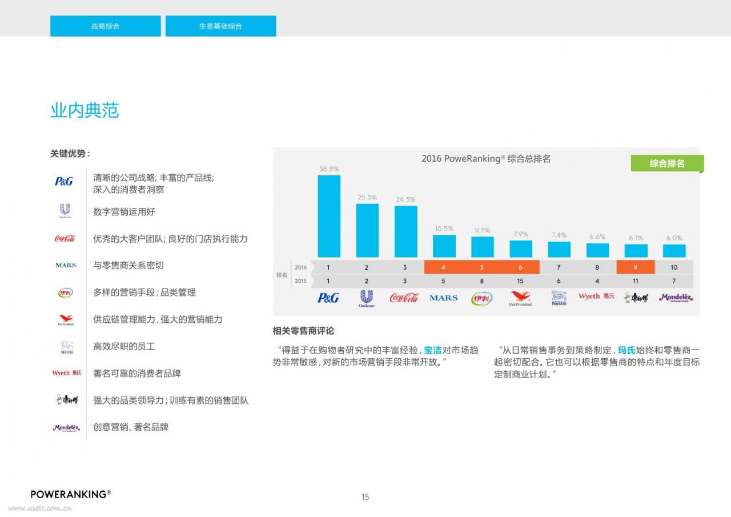Click the Mondelez logo in key advantages list
Screen dimensions: 731x517
67,427
